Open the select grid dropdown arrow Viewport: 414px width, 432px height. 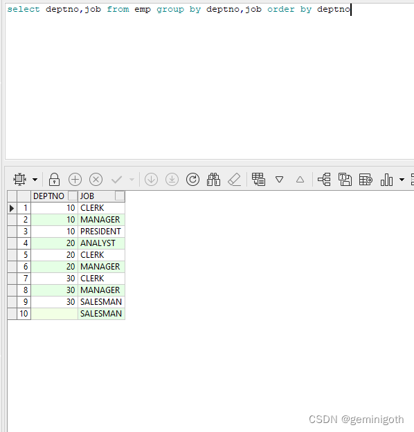tap(35, 180)
